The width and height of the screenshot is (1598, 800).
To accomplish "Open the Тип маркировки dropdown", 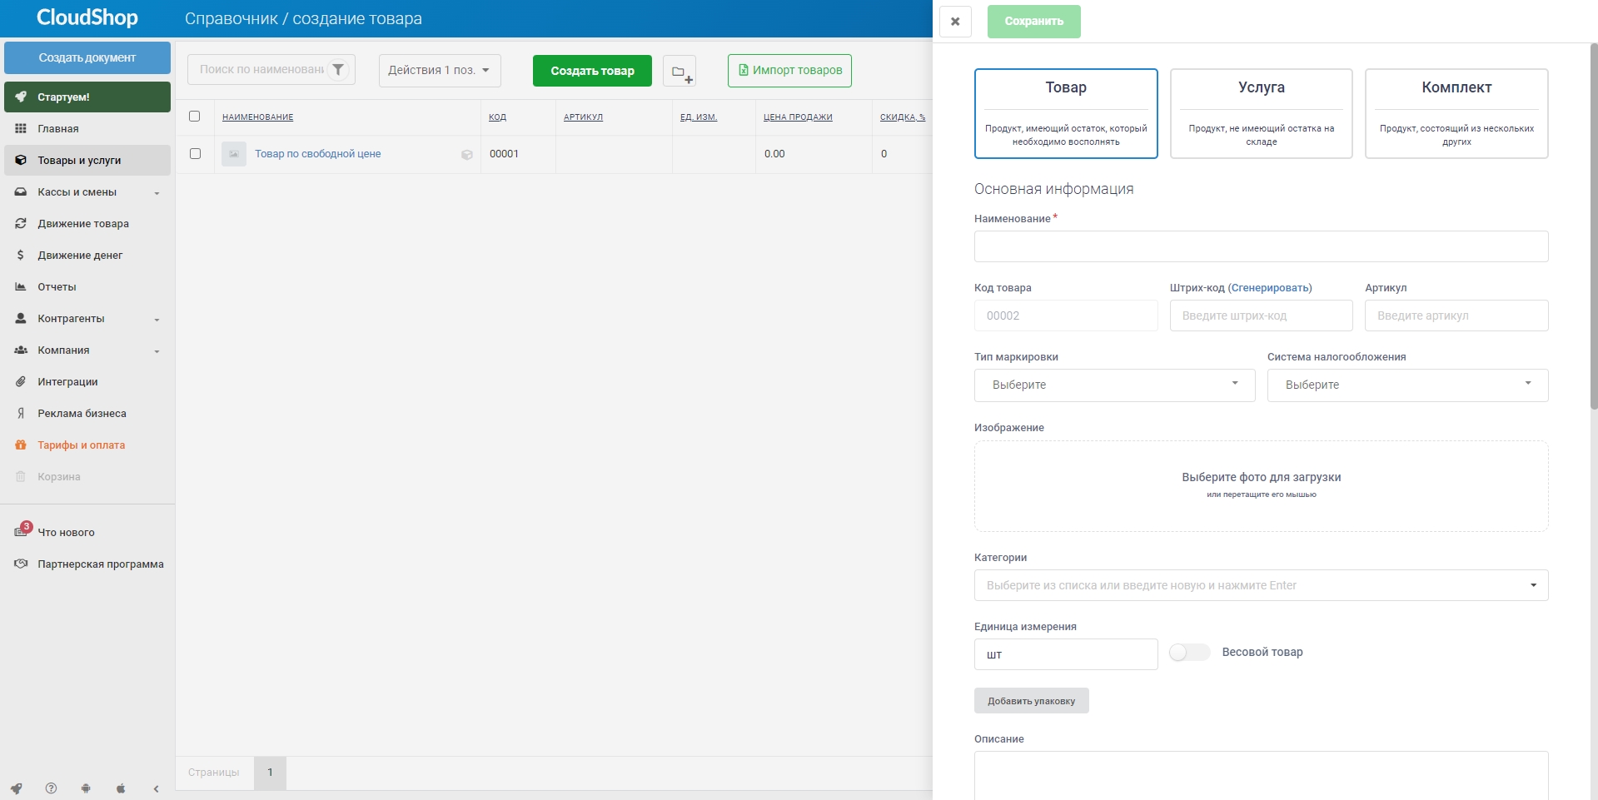I will 1114,385.
